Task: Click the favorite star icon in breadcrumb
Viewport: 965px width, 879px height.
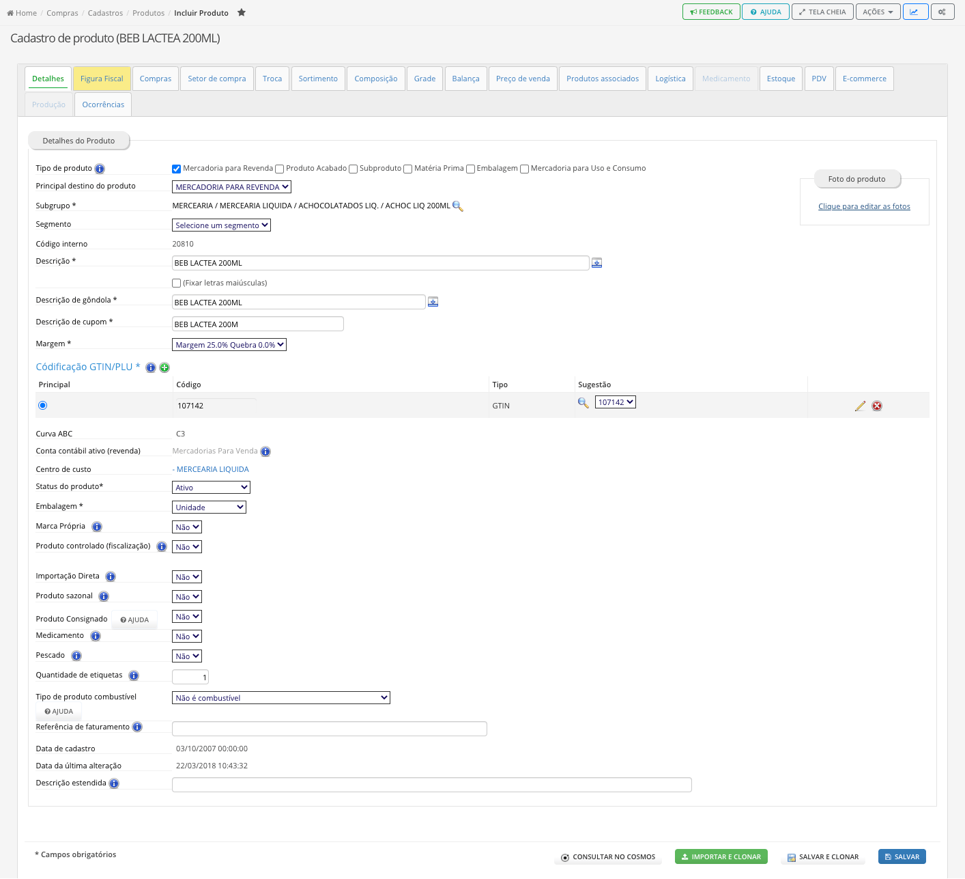Action: coord(242,12)
